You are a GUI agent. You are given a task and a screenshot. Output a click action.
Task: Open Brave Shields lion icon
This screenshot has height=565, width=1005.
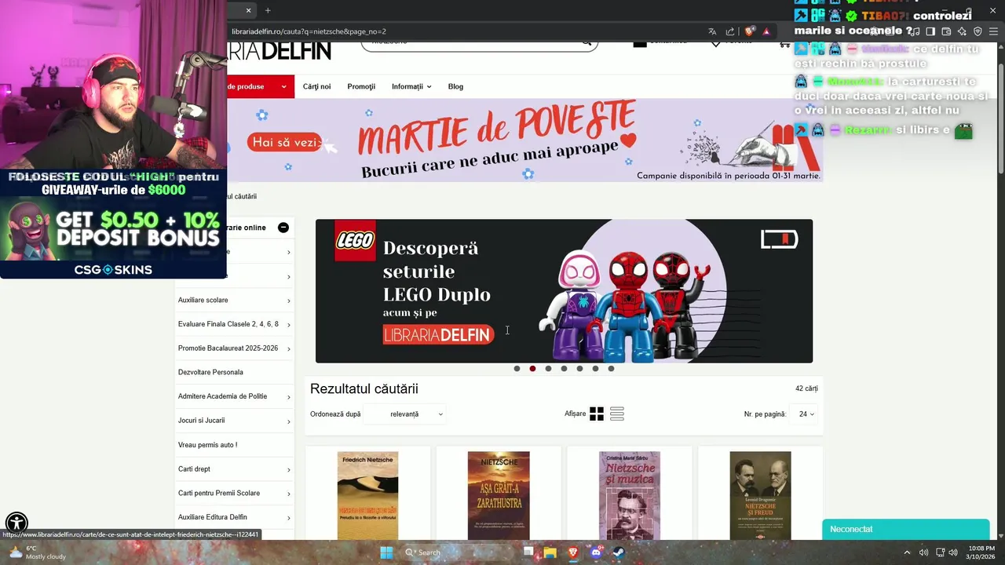tap(750, 31)
